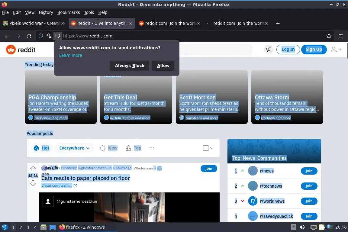Screen dimensions: 348x232
Task: Downvote the Cats reacts to paper post
Action: click(33, 183)
